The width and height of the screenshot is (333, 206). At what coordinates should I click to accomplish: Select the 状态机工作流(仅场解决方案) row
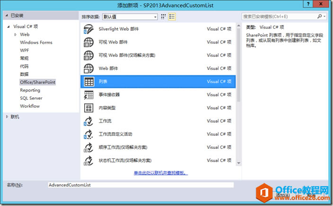coord(158,161)
